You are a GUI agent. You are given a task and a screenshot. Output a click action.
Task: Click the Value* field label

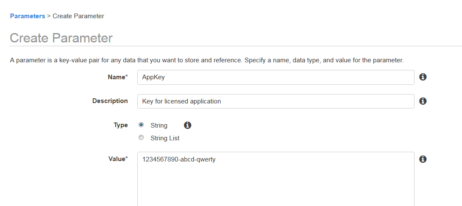[118, 159]
